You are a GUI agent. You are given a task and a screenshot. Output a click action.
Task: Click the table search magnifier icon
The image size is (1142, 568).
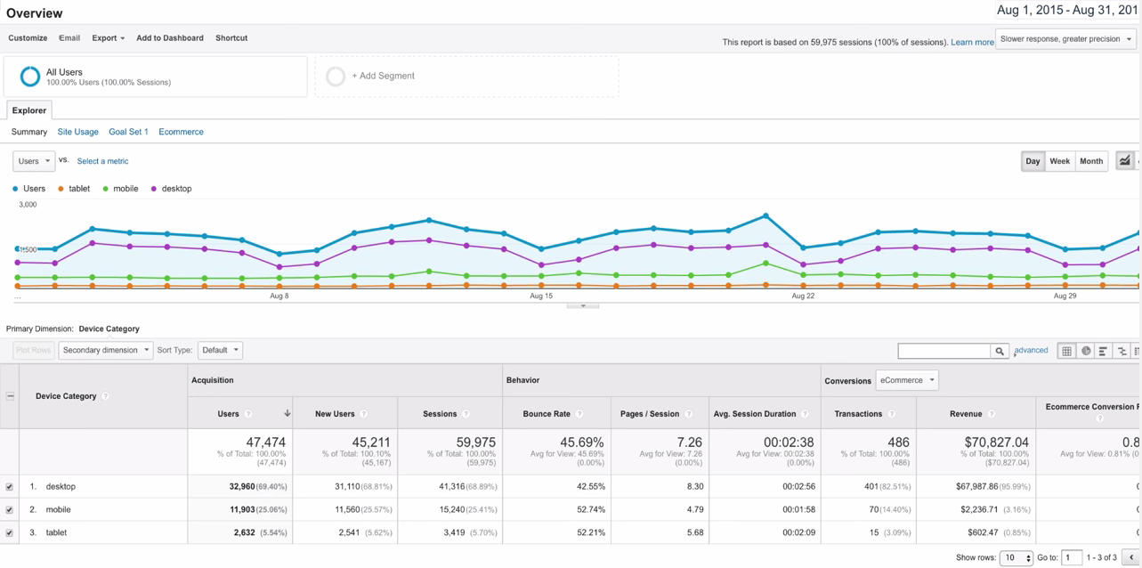(x=1000, y=351)
